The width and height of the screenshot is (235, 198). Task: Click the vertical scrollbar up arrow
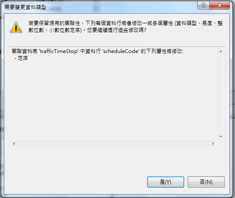[221, 51]
